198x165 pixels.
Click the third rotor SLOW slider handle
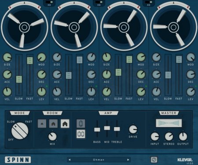click(x=118, y=72)
